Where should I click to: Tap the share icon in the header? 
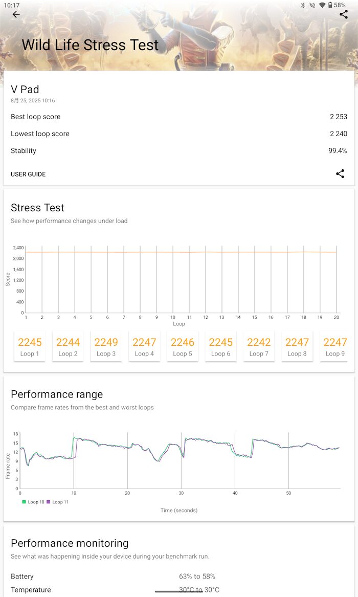point(344,14)
